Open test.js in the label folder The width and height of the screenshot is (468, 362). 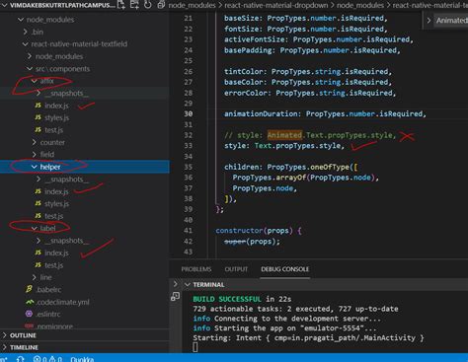(x=53, y=265)
